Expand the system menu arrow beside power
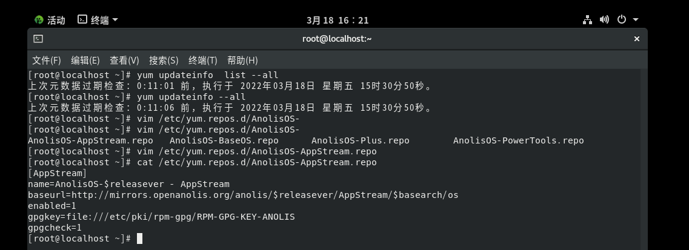Viewport: 689px width, 250px height. point(636,20)
